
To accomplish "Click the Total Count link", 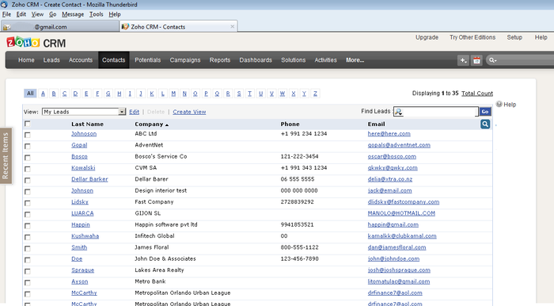I will (x=477, y=94).
